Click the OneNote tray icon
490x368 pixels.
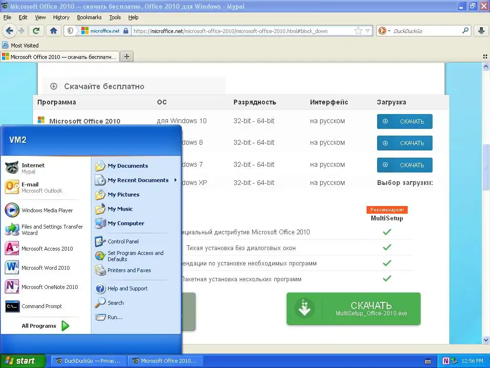pyautogui.click(x=446, y=361)
